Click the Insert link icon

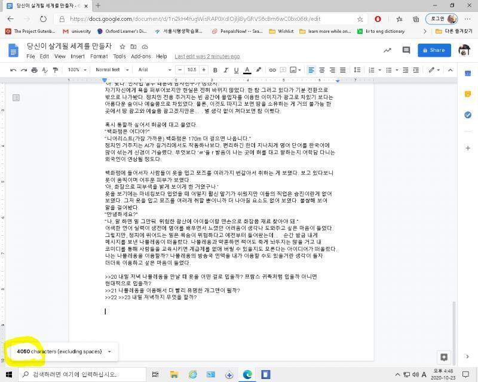coord(272,70)
